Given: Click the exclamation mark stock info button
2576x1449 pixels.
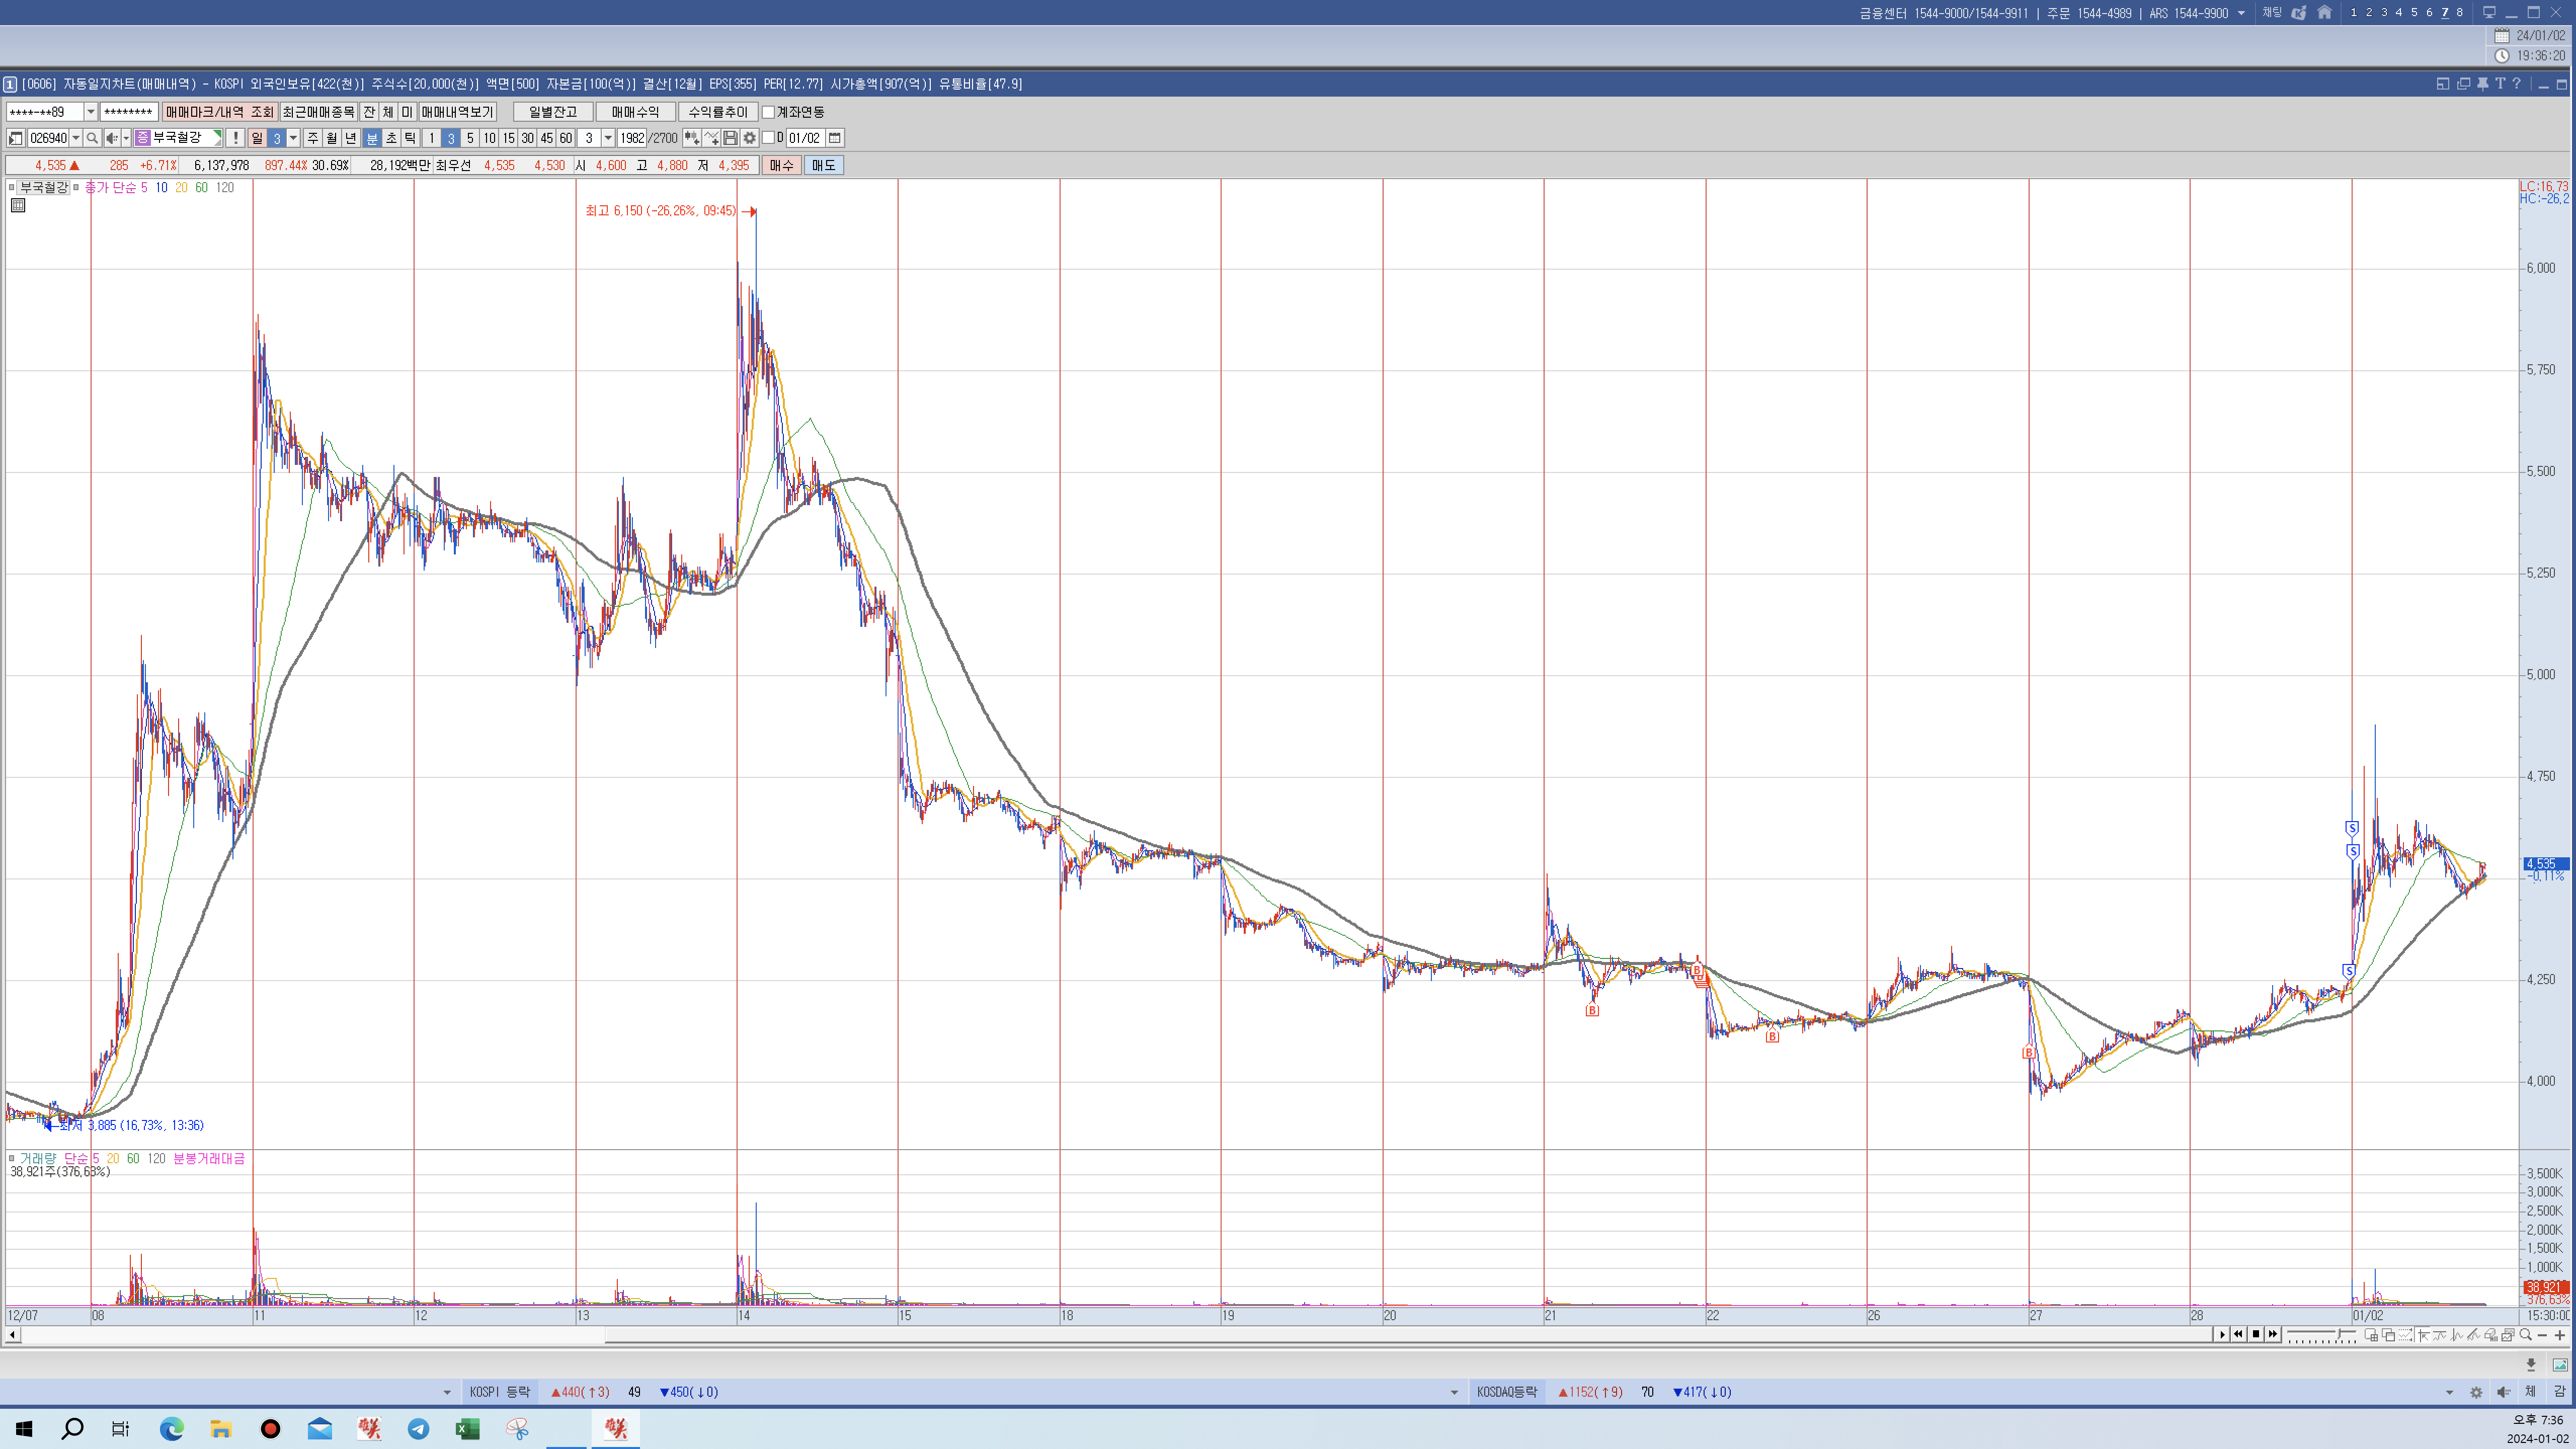Looking at the screenshot, I should 235,138.
